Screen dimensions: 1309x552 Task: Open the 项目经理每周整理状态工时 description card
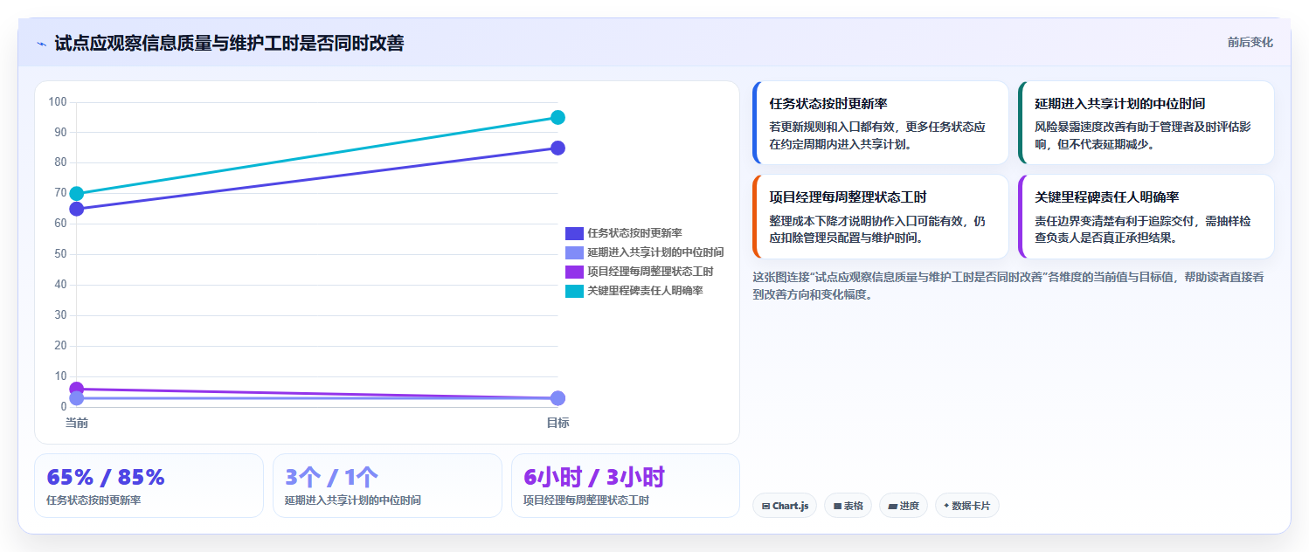pyautogui.click(x=880, y=217)
